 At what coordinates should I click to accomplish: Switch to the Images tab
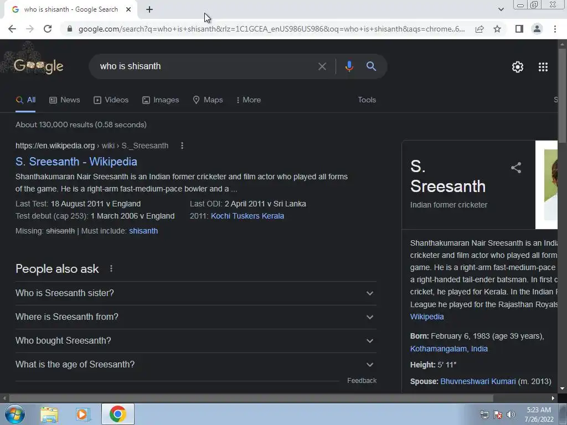click(x=161, y=100)
